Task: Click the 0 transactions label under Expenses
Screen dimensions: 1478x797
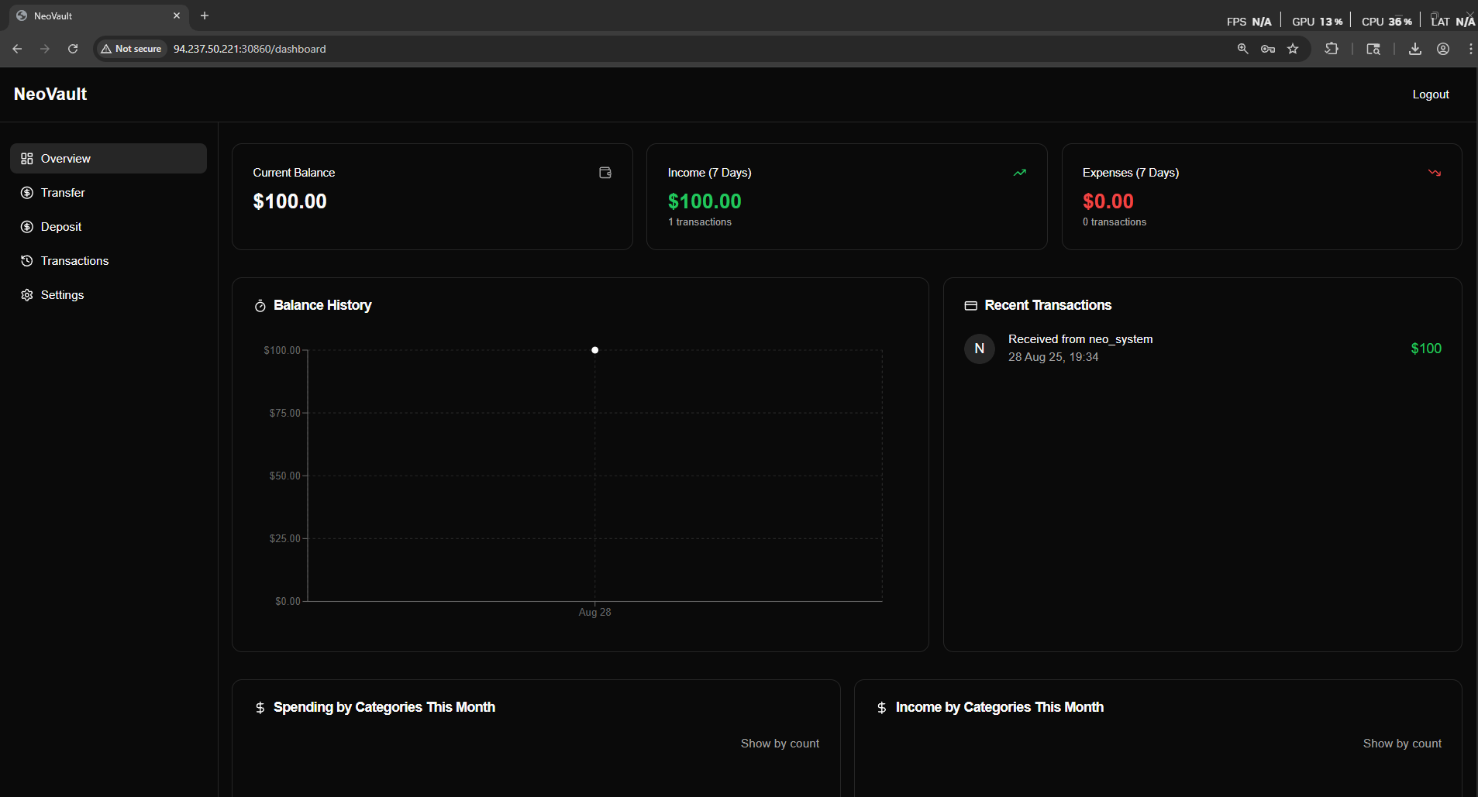Action: click(1115, 222)
